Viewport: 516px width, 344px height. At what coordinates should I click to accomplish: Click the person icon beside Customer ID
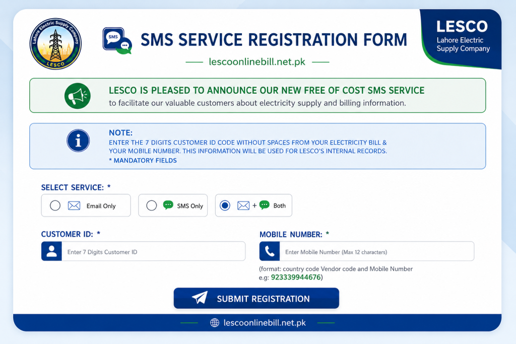(x=52, y=252)
